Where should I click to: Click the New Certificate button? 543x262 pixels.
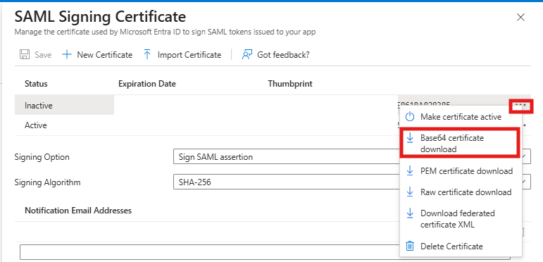click(x=97, y=55)
